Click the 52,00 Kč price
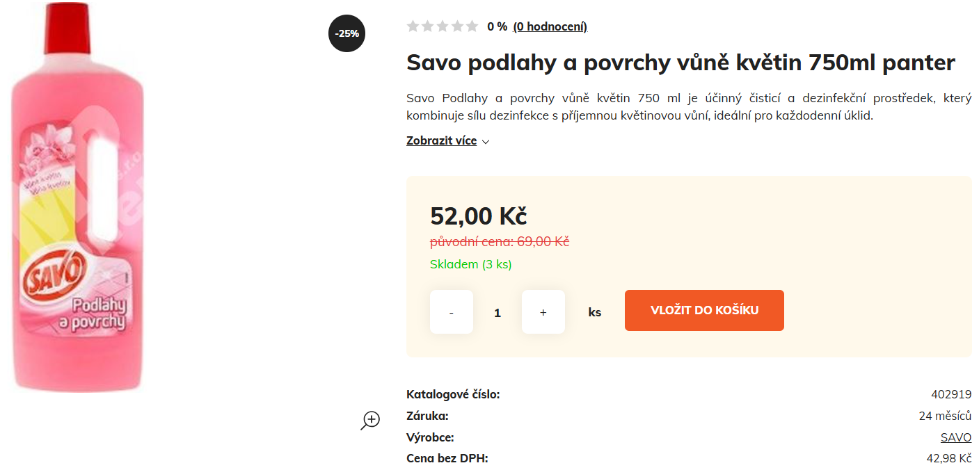This screenshot has width=979, height=470. [x=478, y=216]
